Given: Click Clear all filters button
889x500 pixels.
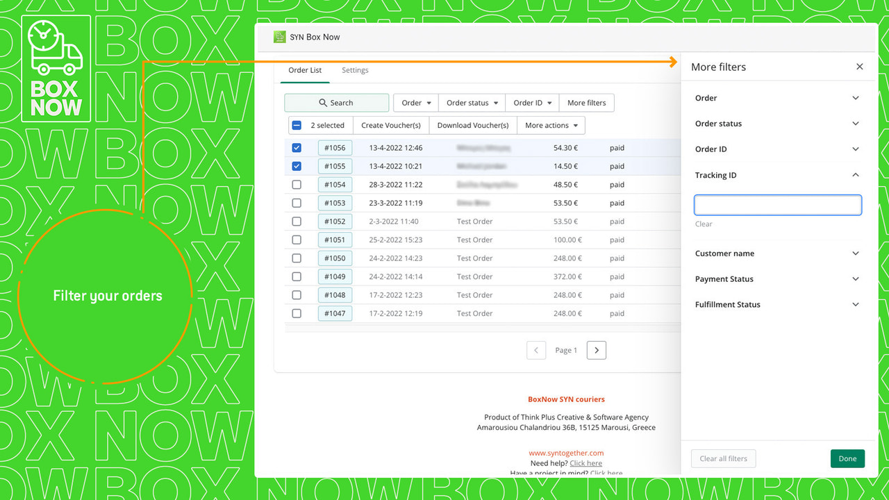Looking at the screenshot, I should coord(723,458).
